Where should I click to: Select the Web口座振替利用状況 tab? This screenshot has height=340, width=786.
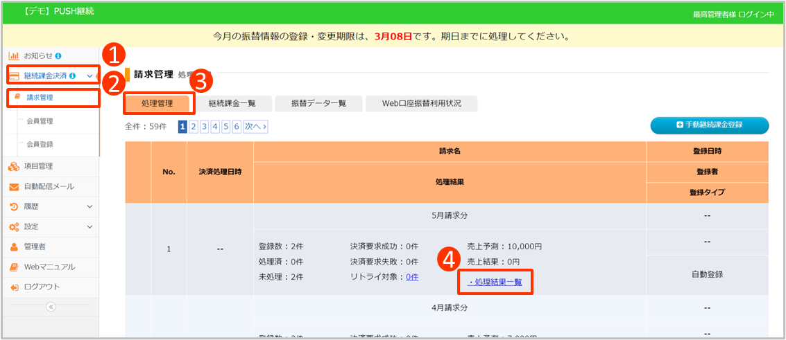tap(421, 104)
